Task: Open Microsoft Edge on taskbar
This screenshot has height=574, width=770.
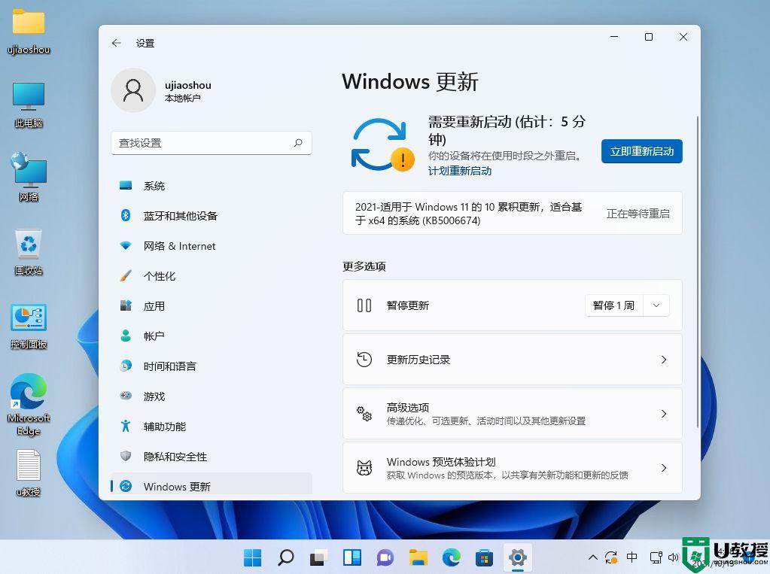Action: tap(452, 557)
